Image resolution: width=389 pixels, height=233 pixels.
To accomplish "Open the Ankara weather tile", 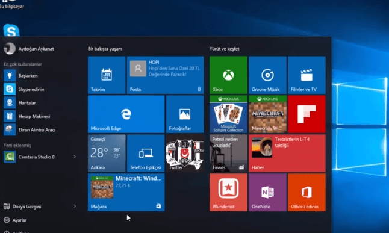I will tap(107, 153).
